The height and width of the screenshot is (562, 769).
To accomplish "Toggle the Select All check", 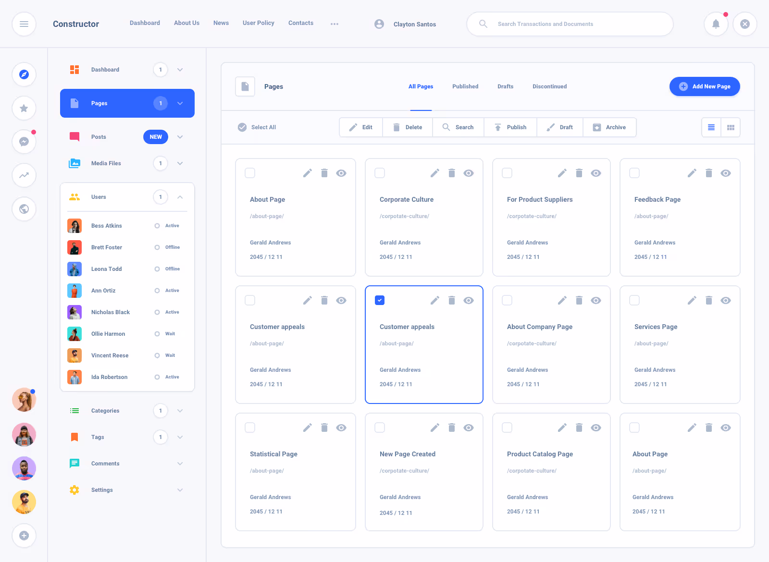I will coord(242,127).
